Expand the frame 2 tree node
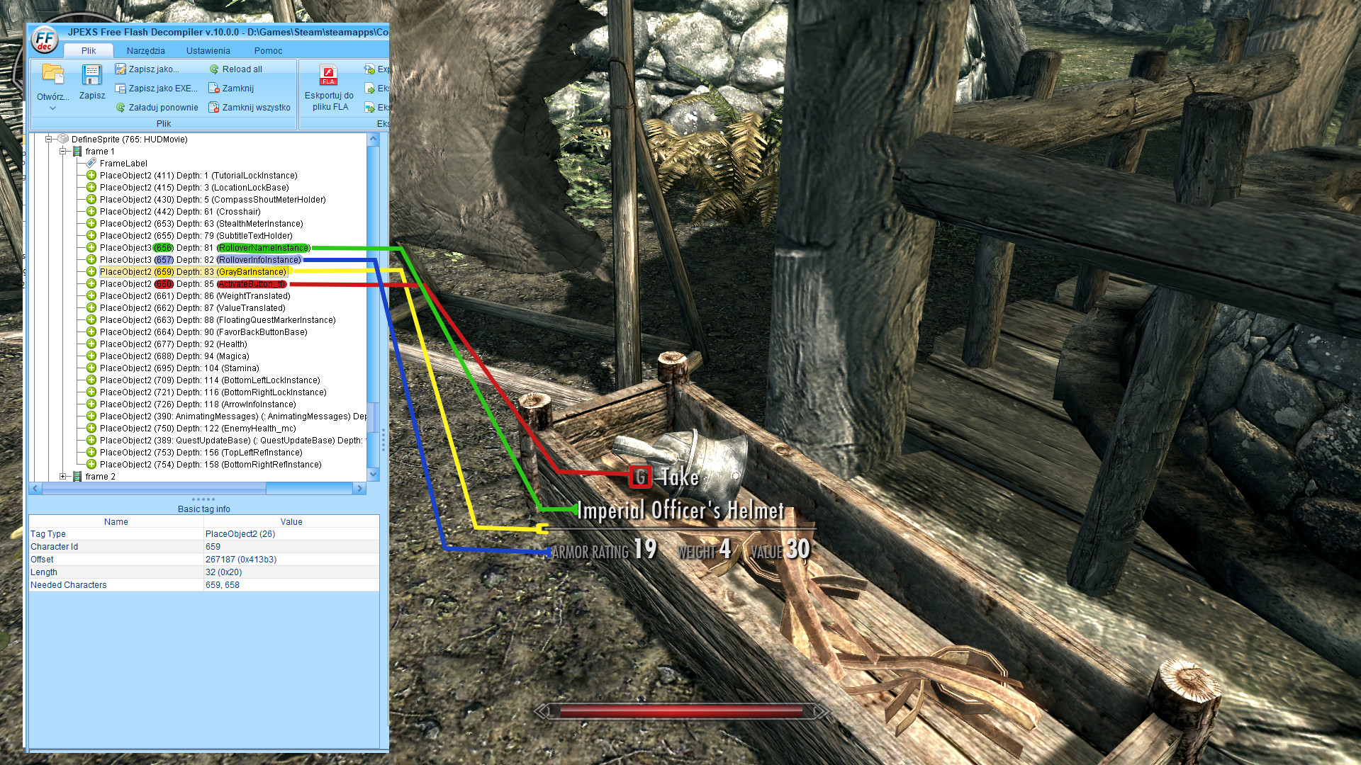The image size is (1361, 765). 63,477
